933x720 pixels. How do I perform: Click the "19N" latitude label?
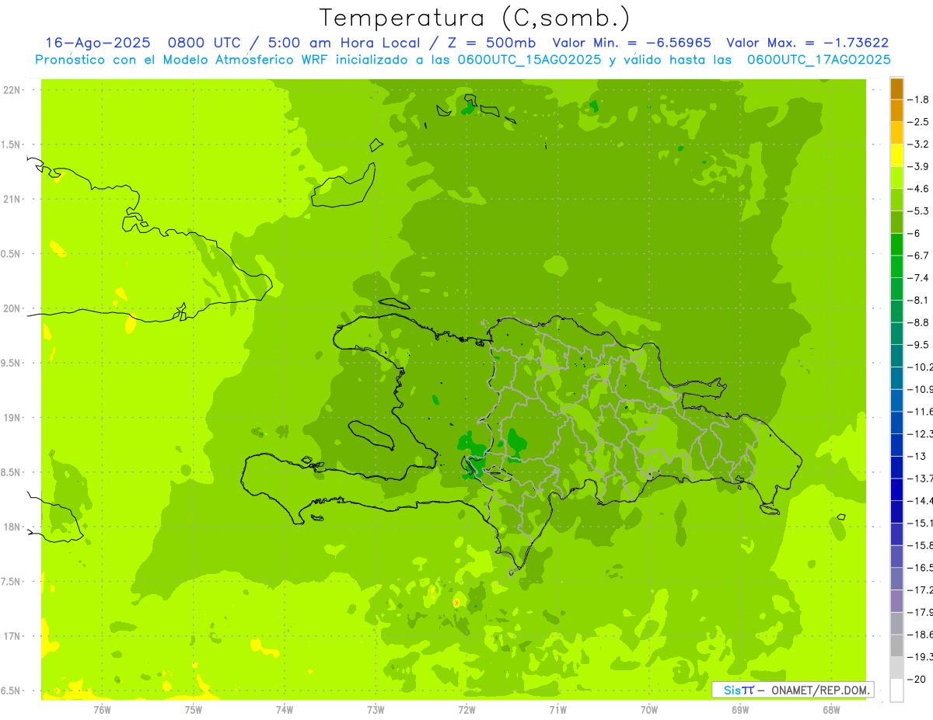12,418
